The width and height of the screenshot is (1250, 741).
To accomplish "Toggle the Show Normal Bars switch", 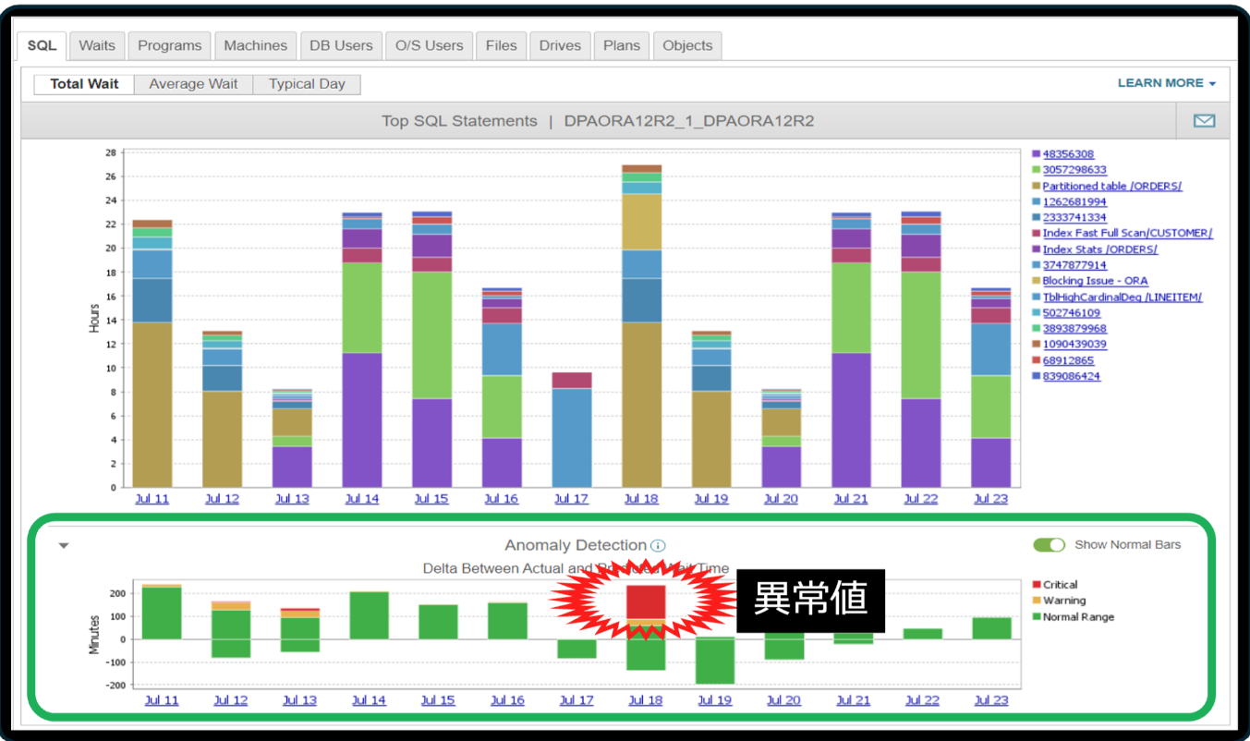I will (x=1049, y=545).
